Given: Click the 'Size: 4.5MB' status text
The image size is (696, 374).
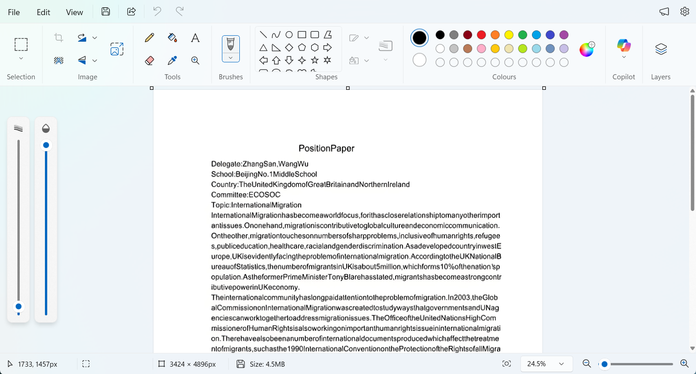Looking at the screenshot, I should click(267, 364).
